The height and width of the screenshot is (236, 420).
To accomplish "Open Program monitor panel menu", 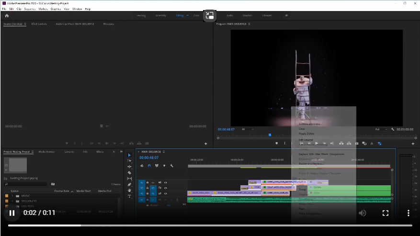I will pos(249,24).
